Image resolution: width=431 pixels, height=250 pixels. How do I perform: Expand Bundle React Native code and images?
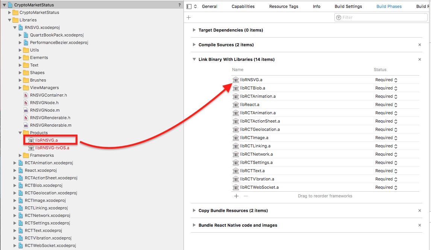(194, 225)
